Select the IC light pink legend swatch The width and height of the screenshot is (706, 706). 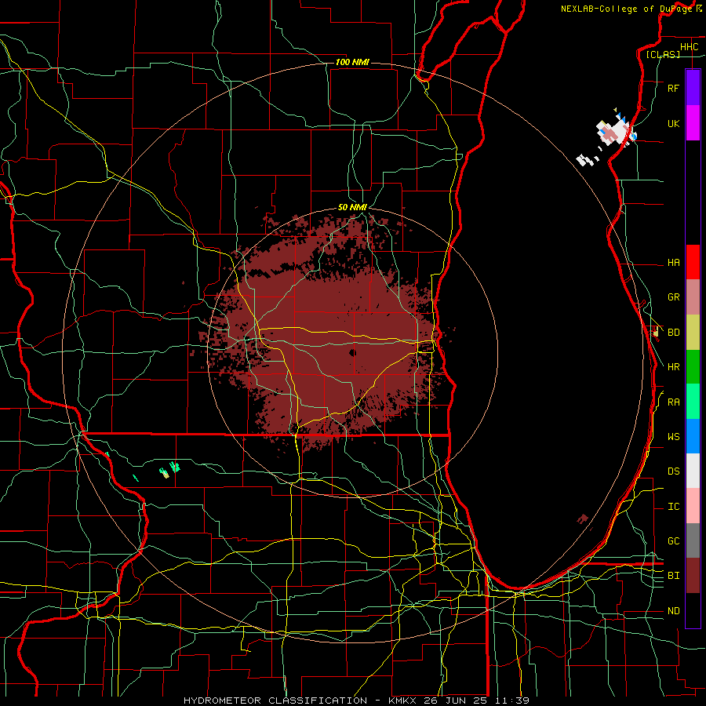click(693, 506)
